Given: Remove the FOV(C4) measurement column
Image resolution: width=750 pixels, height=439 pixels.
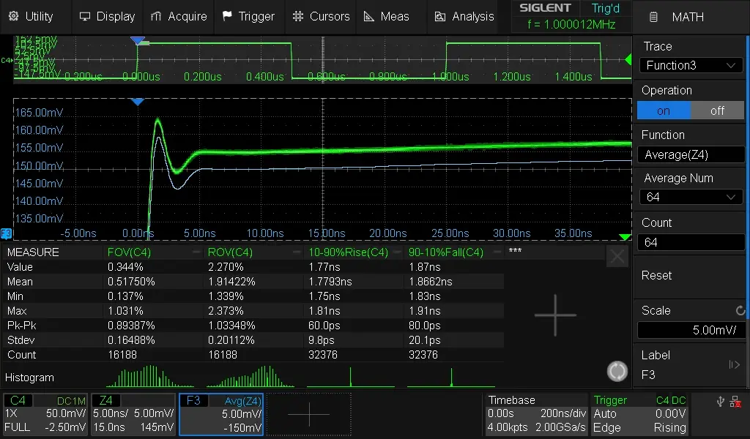Looking at the screenshot, I should click(196, 252).
